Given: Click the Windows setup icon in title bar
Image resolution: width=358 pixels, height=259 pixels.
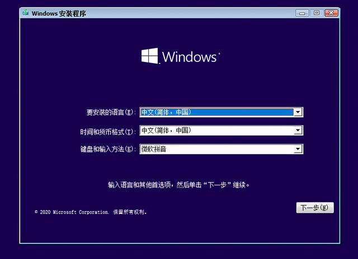Looking at the screenshot, I should 26,13.
